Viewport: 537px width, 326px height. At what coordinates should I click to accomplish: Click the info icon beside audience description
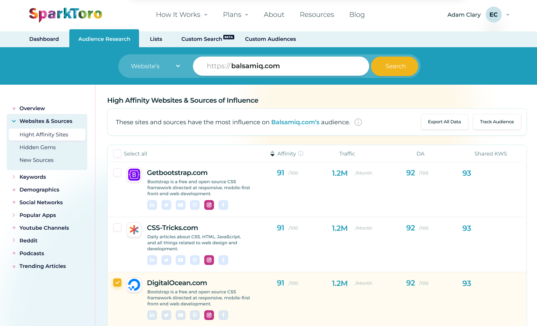click(358, 122)
